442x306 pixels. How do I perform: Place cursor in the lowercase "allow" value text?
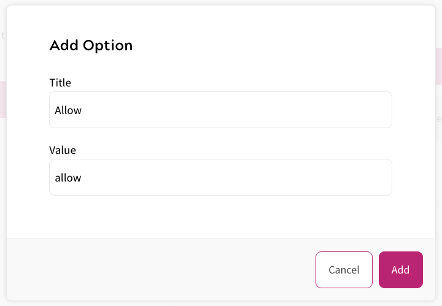(68, 178)
